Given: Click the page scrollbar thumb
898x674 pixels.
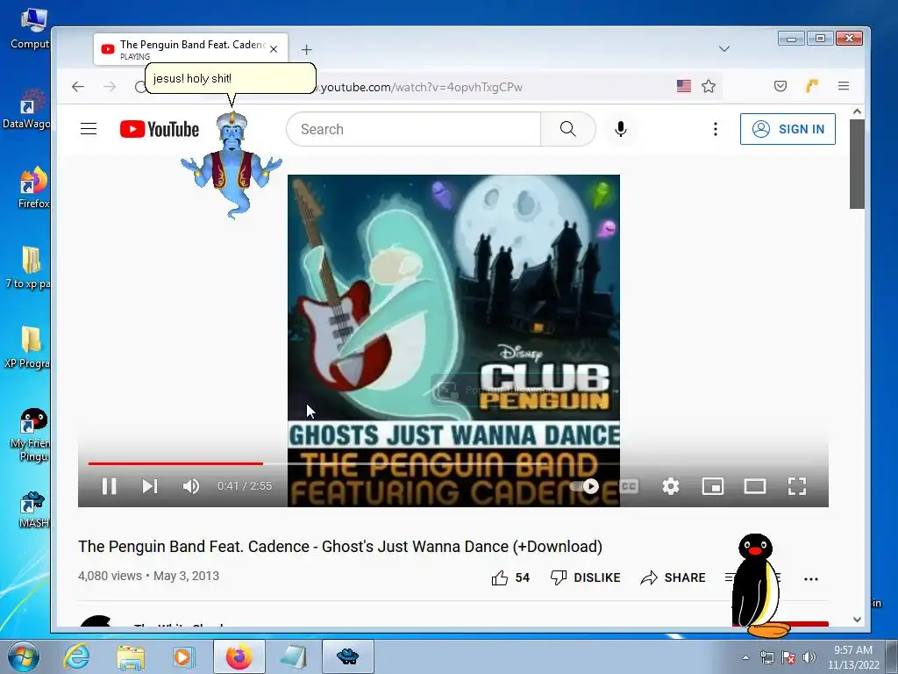Looking at the screenshot, I should pyautogui.click(x=857, y=164).
